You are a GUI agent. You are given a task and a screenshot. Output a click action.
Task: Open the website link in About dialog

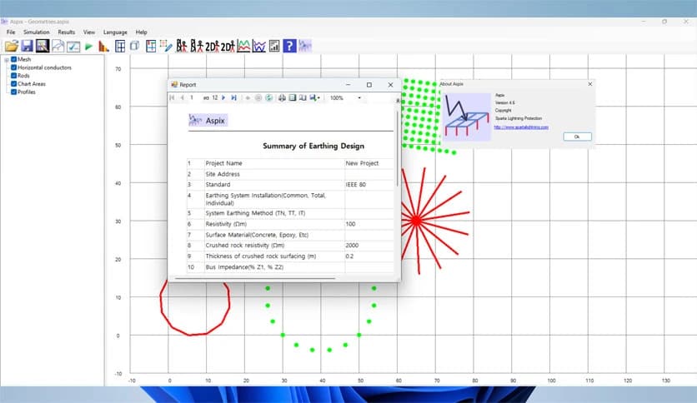[x=520, y=127]
